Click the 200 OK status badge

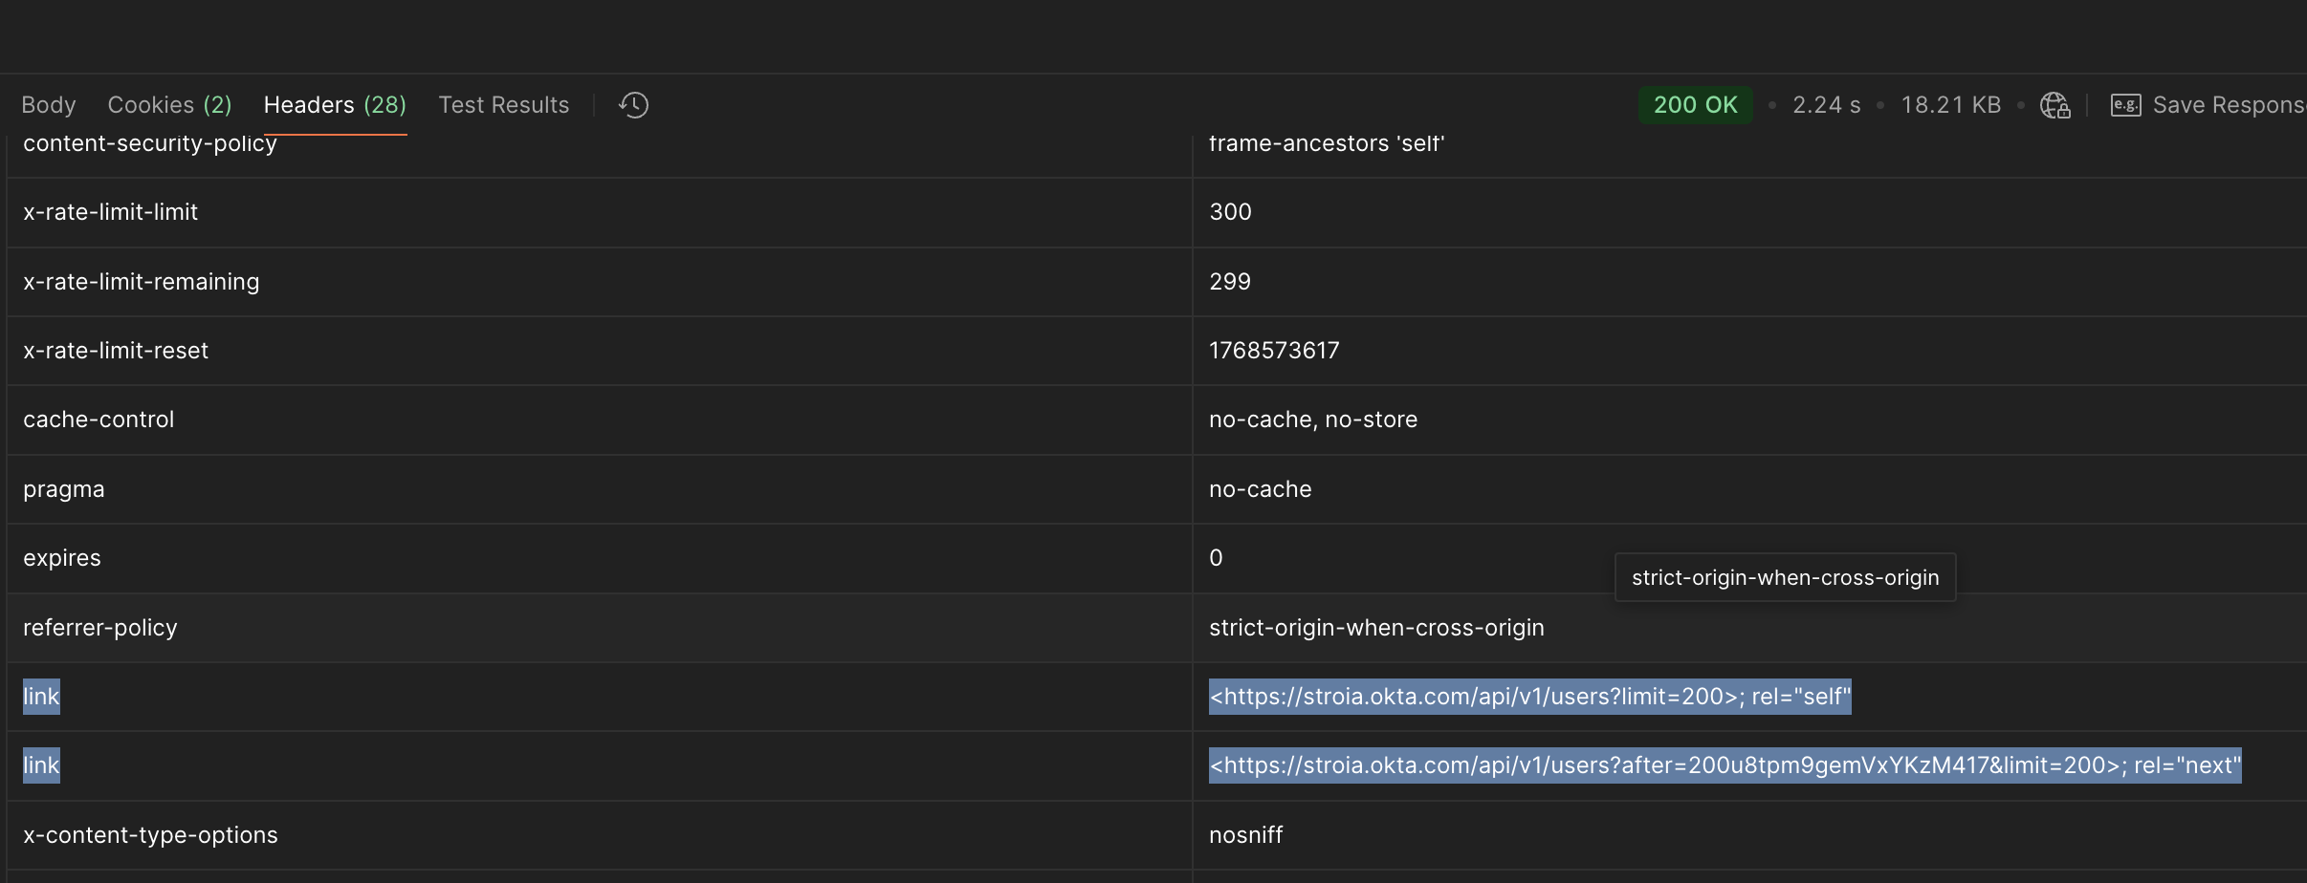[1695, 105]
